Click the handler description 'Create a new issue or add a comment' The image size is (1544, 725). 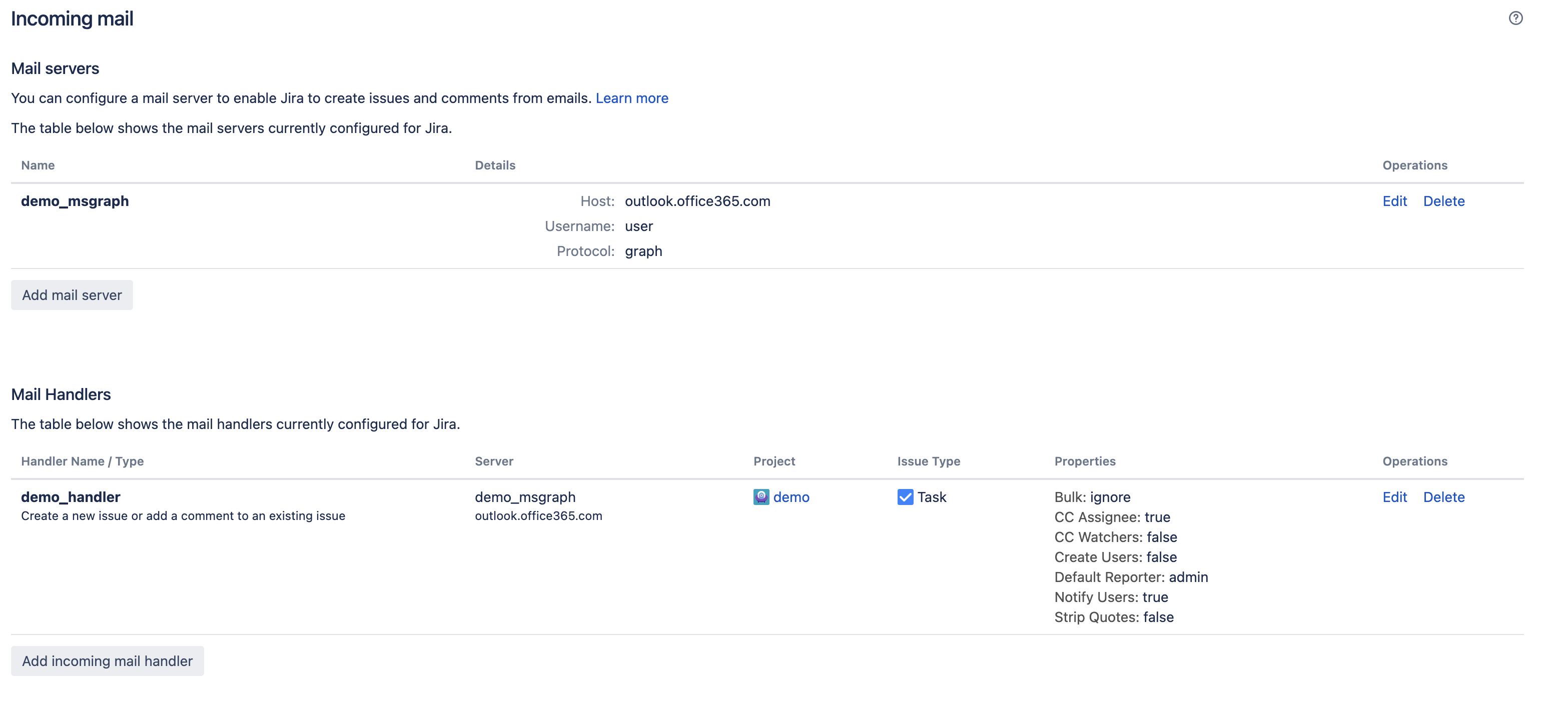[183, 516]
